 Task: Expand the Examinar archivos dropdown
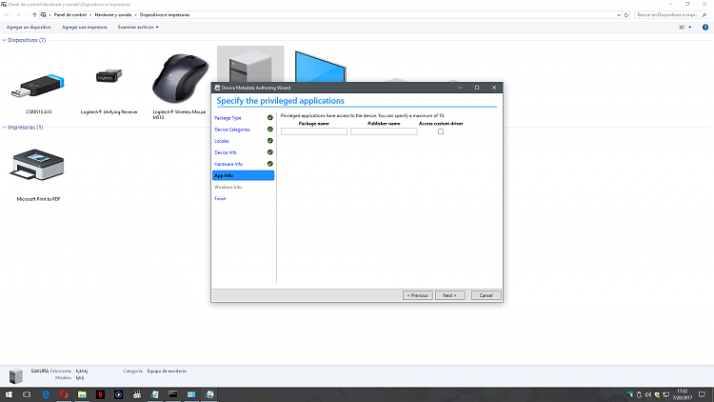(138, 28)
